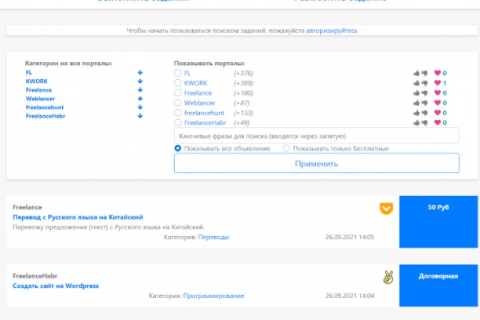
Task: Like the KWORK portal thumbs up
Action: pos(416,83)
